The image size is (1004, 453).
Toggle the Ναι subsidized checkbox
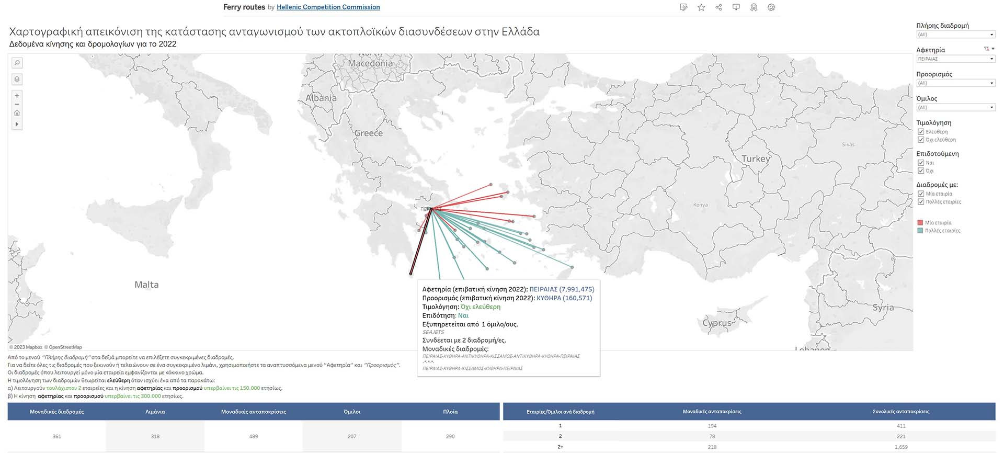[921, 163]
